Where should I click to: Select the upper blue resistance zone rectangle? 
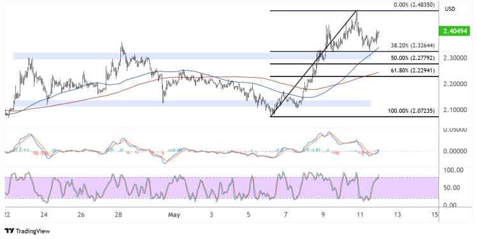click(192, 56)
